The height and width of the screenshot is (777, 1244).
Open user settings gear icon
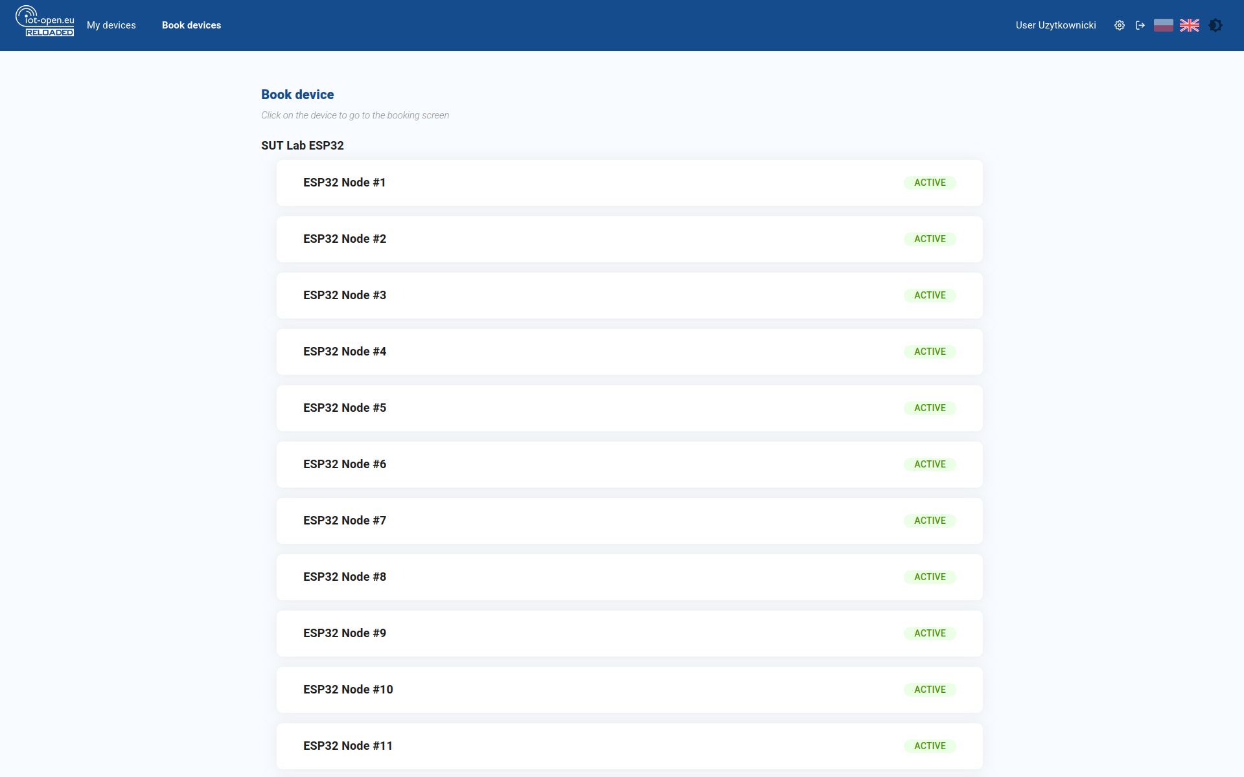[x=1119, y=25]
